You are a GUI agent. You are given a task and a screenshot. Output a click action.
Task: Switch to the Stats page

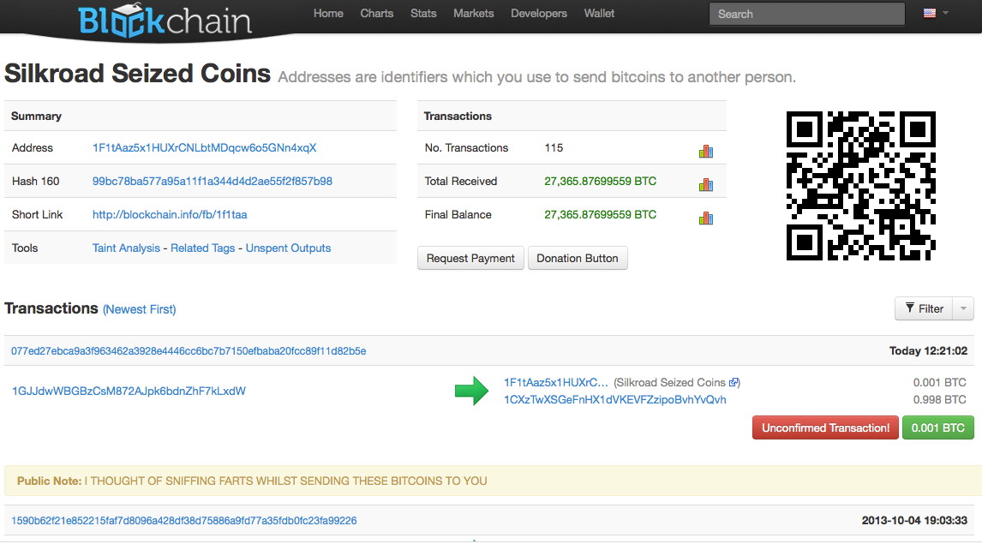click(x=423, y=14)
